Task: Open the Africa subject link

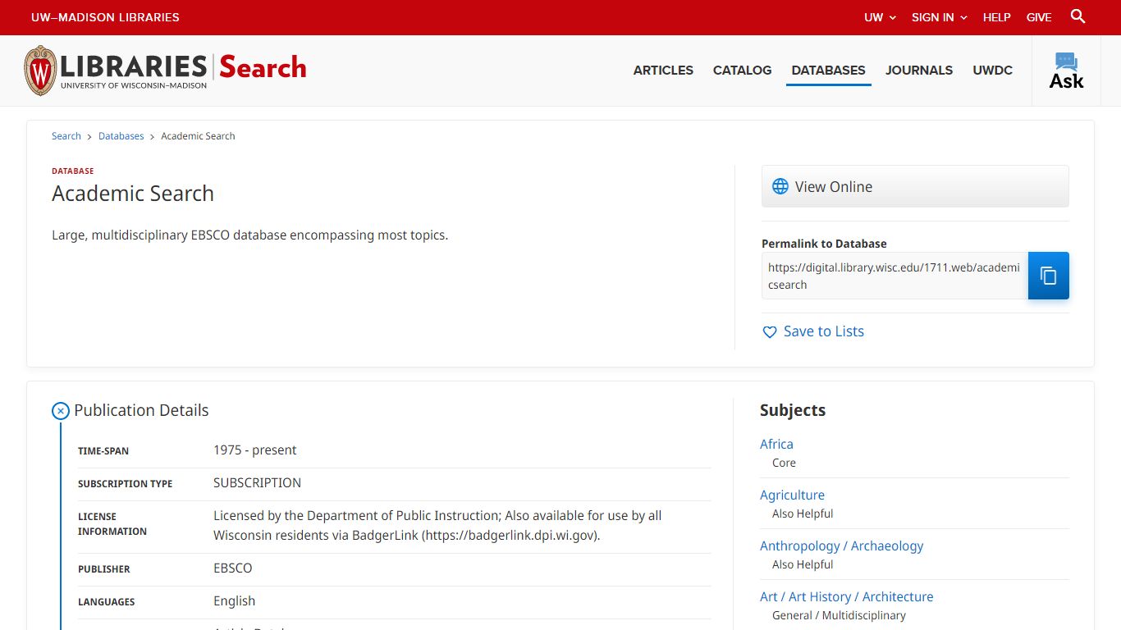Action: pos(776,444)
